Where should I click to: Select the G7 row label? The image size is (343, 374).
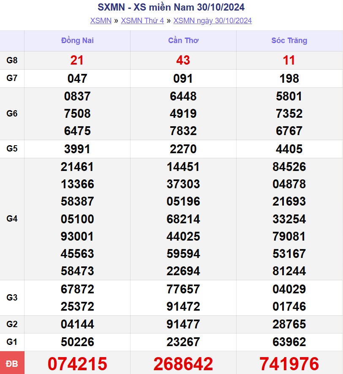coord(12,78)
